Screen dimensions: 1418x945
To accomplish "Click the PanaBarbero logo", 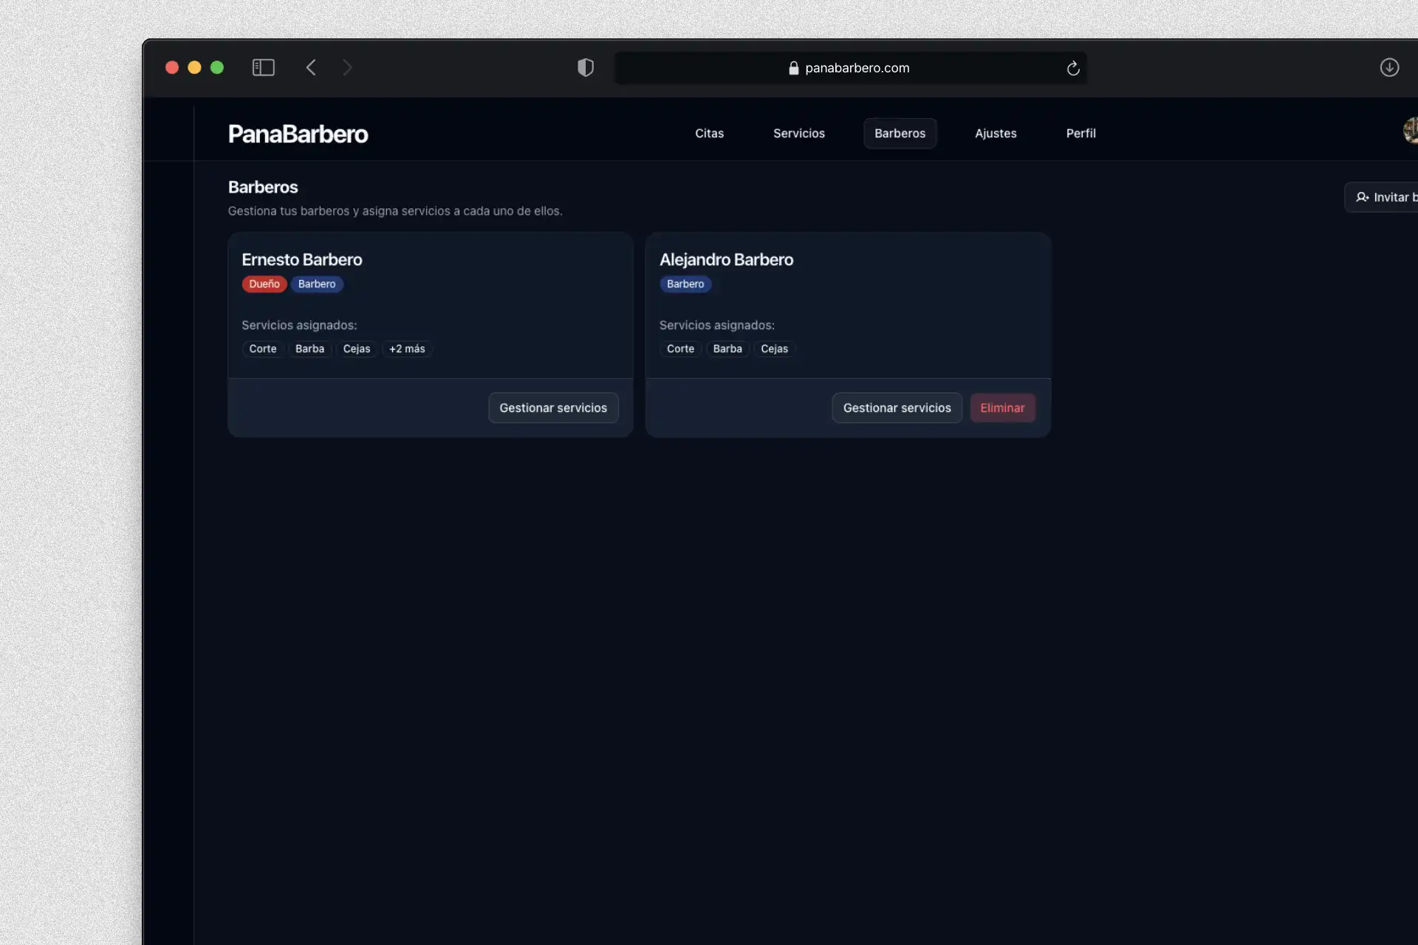I will pyautogui.click(x=298, y=134).
